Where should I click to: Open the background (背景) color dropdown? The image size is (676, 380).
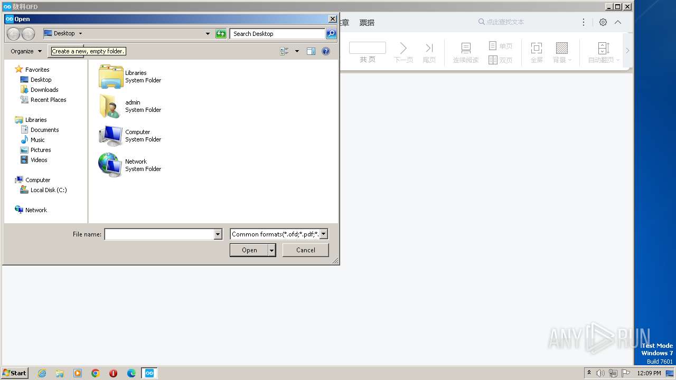[x=562, y=53]
